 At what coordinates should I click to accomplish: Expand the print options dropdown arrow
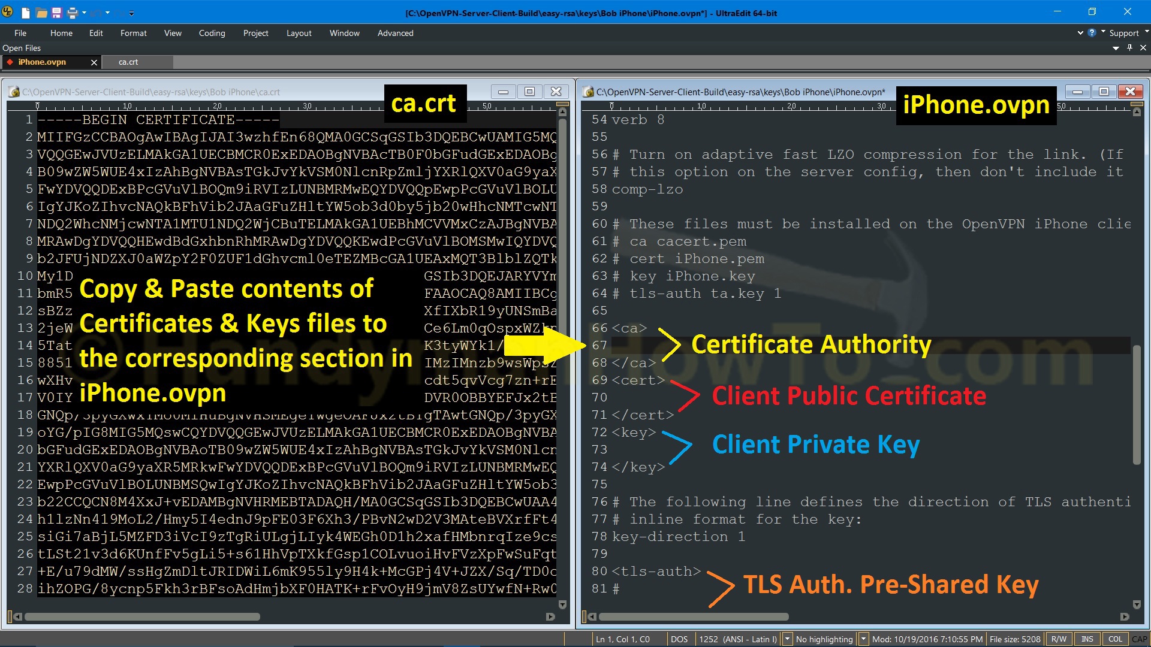pos(85,13)
